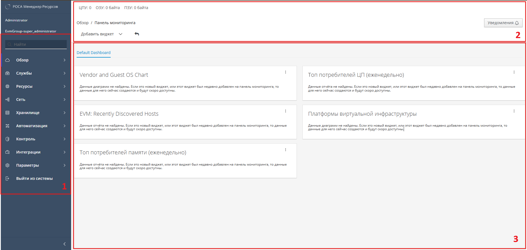Collapse the sidebar with bottom chevron
This screenshot has height=250, width=527.
[x=65, y=244]
